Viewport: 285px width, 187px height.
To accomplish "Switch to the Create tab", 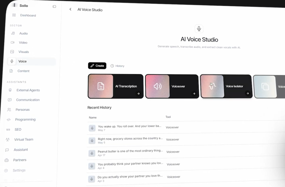I will 97,66.
